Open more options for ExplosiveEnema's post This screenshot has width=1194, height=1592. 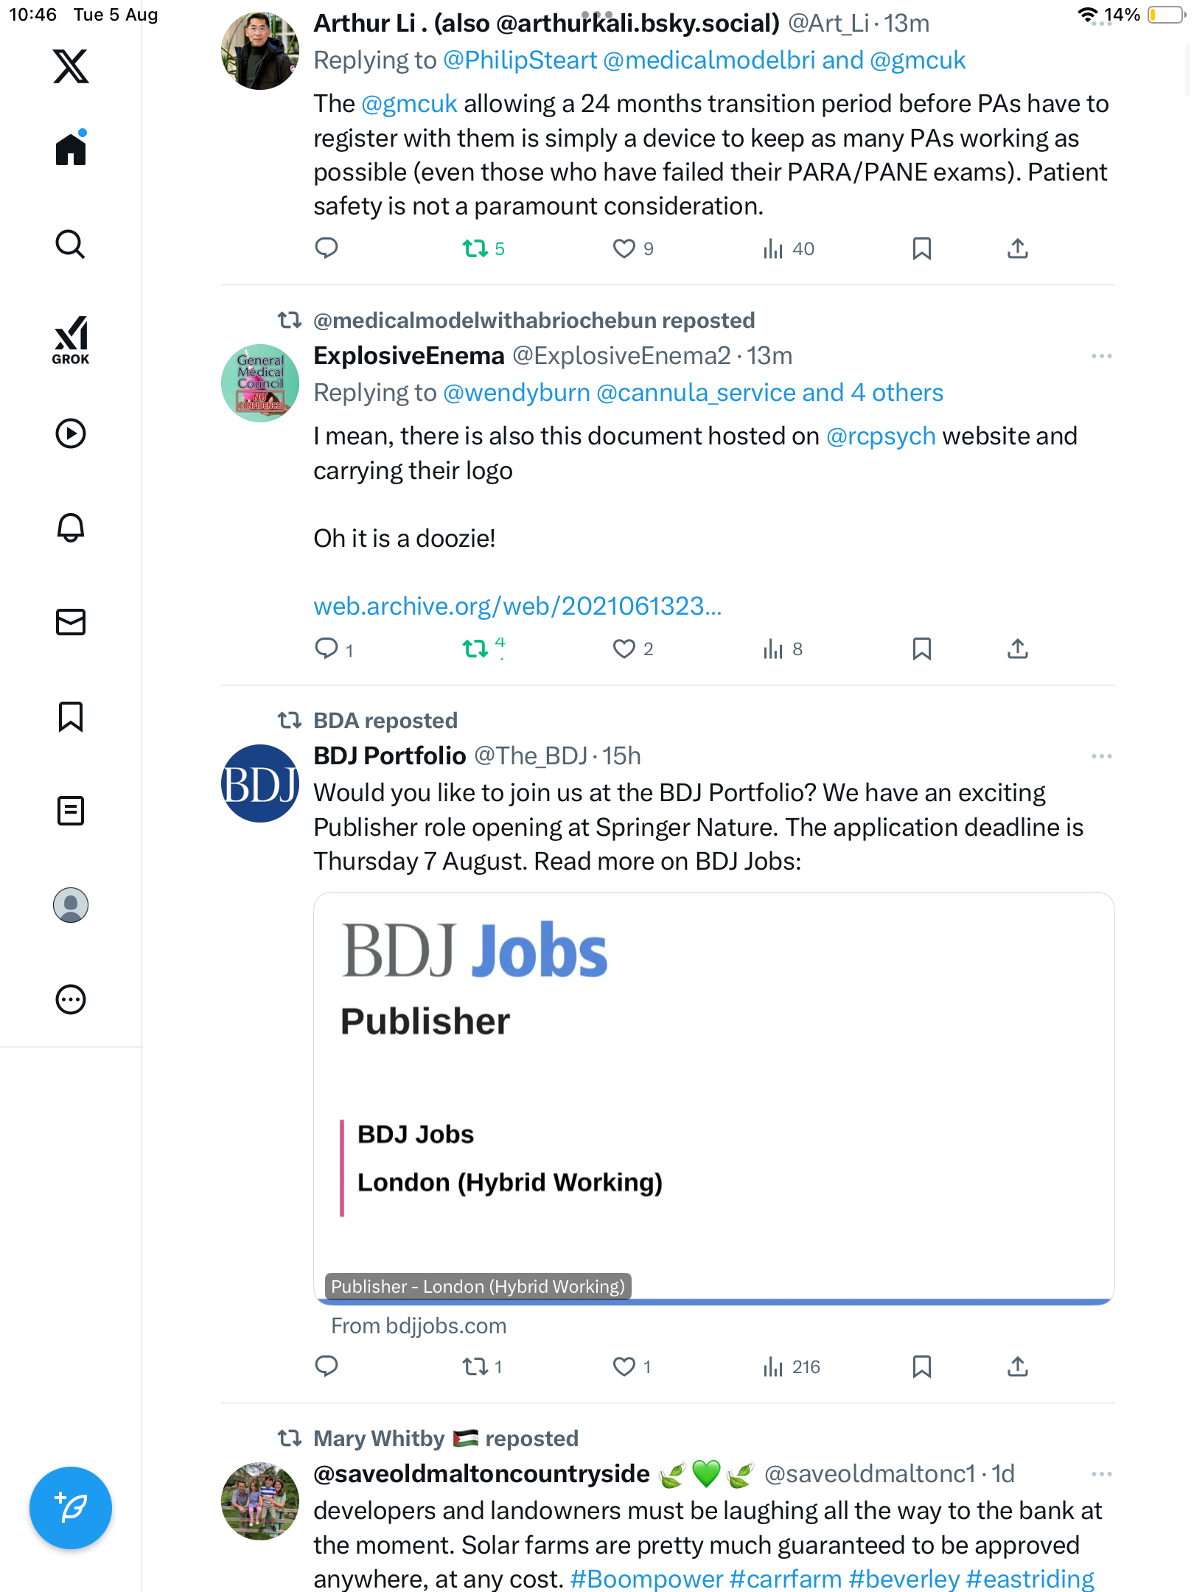pyautogui.click(x=1101, y=356)
